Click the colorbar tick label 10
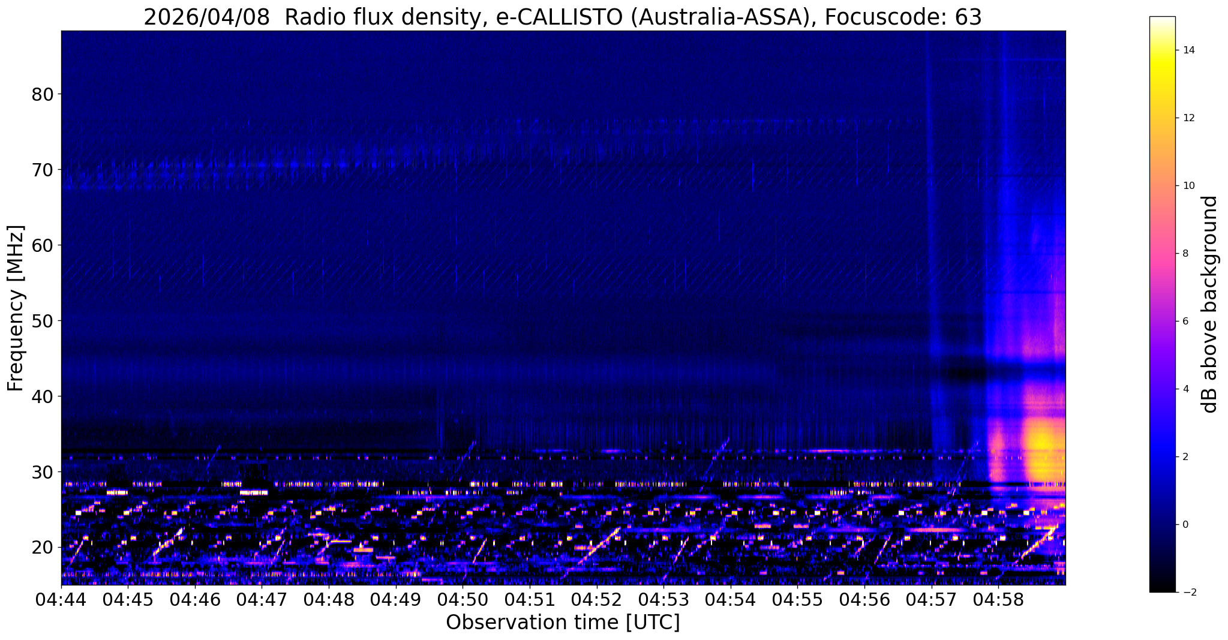The width and height of the screenshot is (1228, 640). 1188,186
